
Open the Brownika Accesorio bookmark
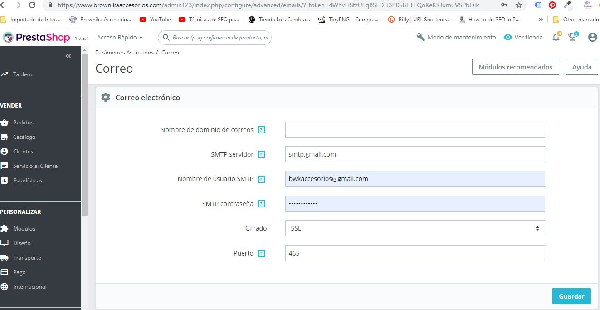(x=100, y=20)
